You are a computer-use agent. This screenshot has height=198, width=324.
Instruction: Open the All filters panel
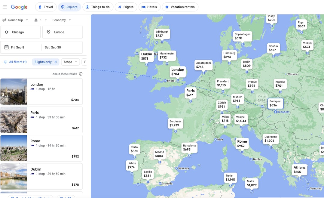click(x=15, y=62)
